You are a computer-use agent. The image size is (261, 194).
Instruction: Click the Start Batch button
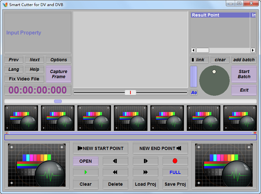pos(244,74)
